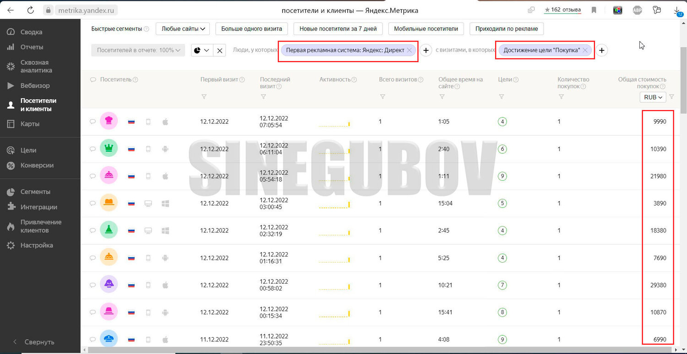Open Посетителей в отчете: 100% dropdown
The height and width of the screenshot is (354, 687).
point(138,50)
